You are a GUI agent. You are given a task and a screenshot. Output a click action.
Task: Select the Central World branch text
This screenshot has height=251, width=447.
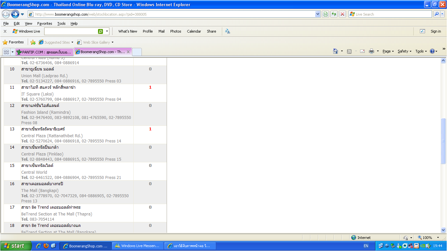pos(34,172)
